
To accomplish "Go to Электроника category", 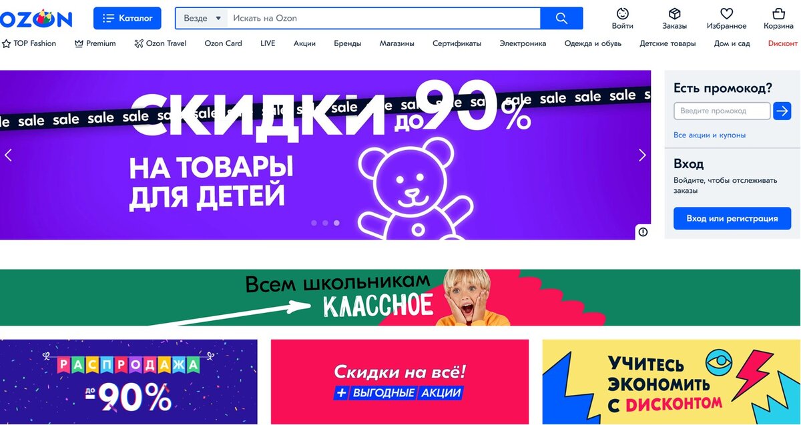I will click(x=523, y=43).
